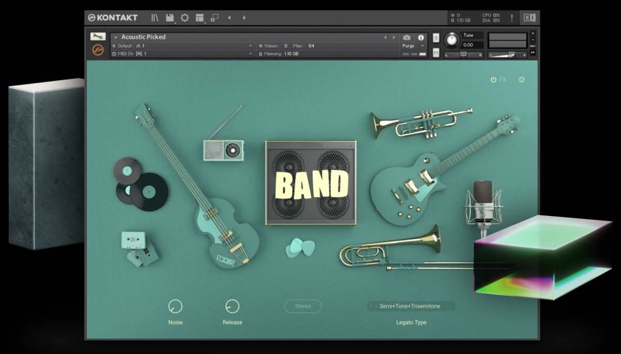Open the Purge dropdown menu

[x=413, y=45]
